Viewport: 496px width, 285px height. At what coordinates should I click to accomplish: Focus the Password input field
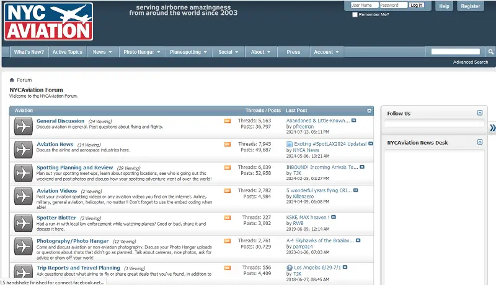point(393,6)
